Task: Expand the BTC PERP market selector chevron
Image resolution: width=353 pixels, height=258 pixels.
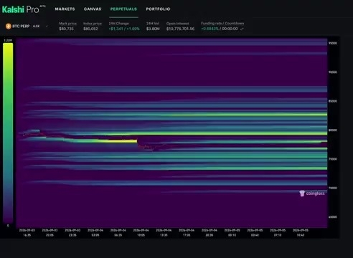Action: point(47,27)
